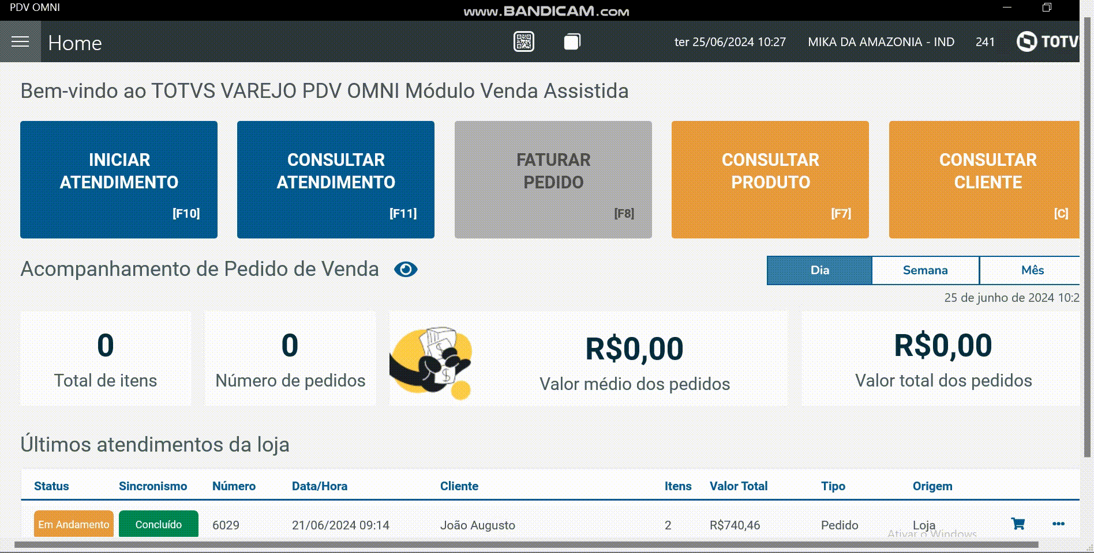
Task: Open the hamburger navigation menu
Action: [x=20, y=41]
